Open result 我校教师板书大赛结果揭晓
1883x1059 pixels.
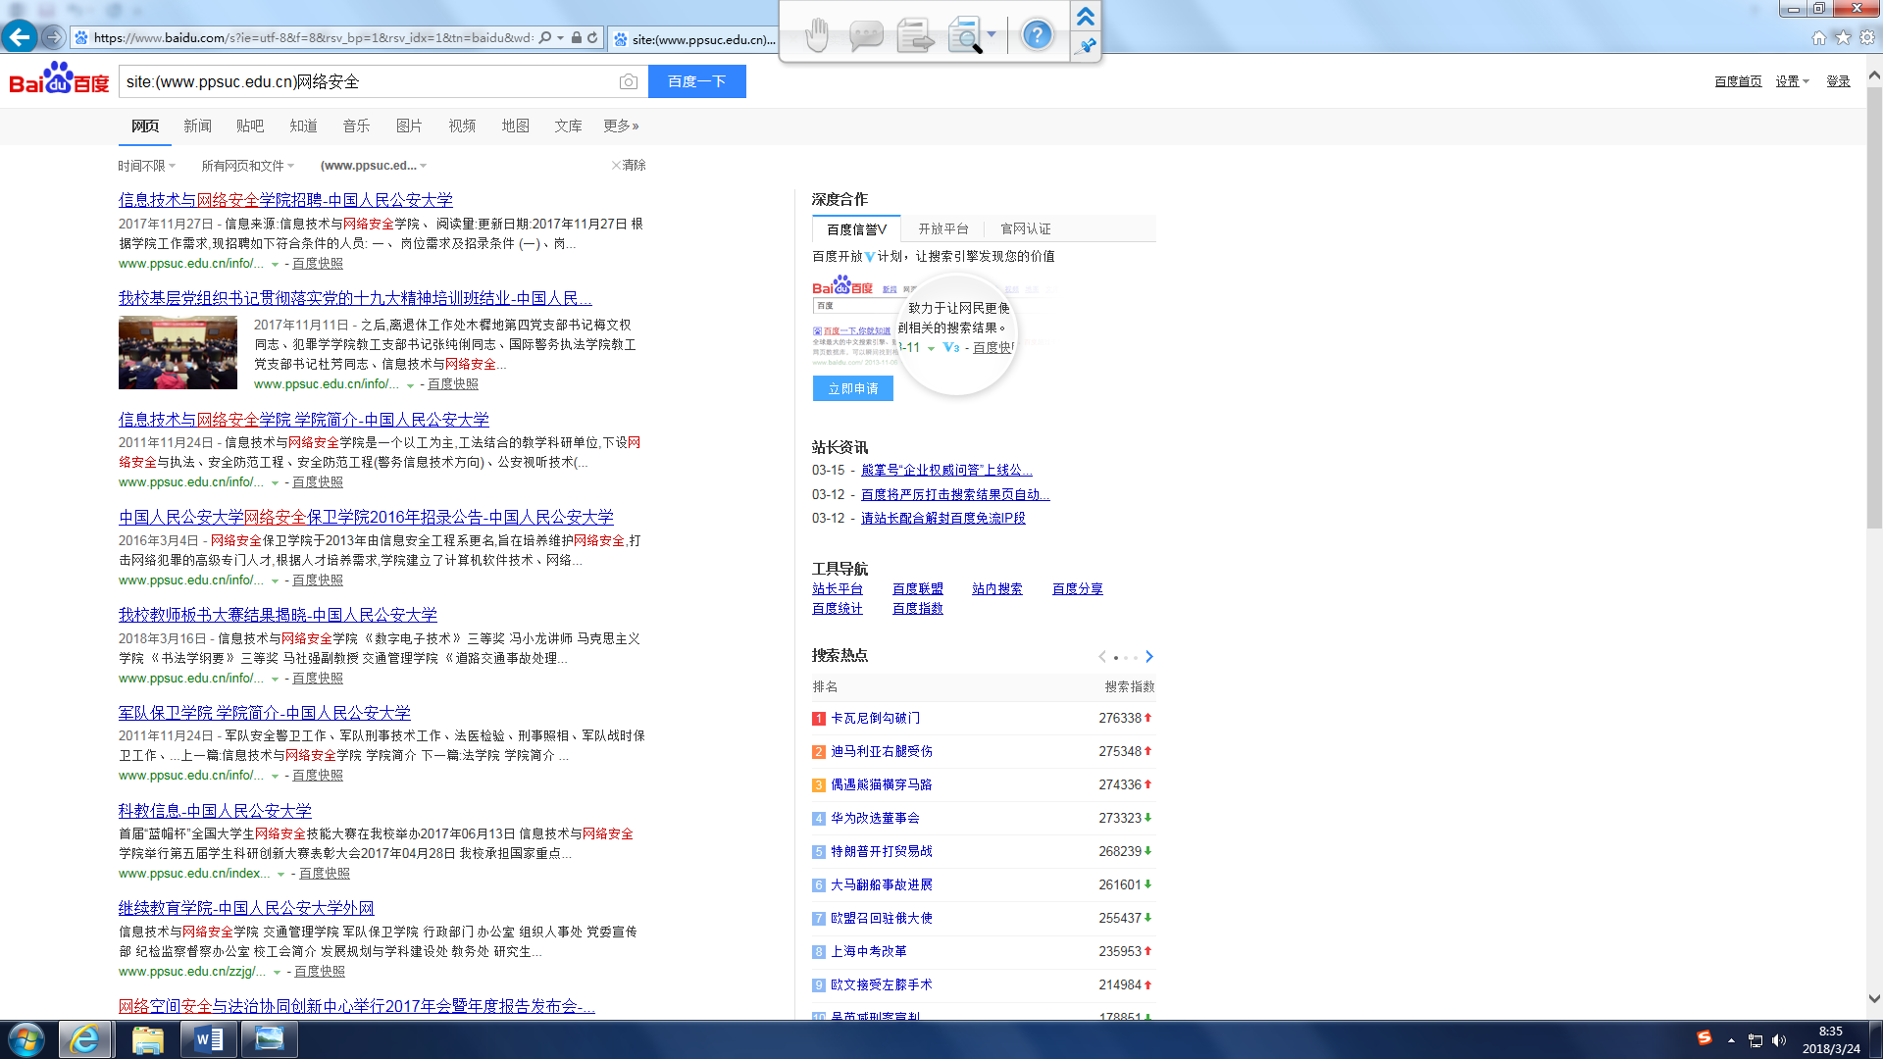(278, 615)
